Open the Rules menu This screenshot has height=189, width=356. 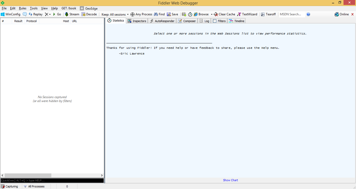coord(22,8)
